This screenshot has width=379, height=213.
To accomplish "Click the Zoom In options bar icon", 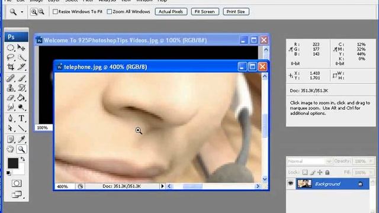I will click(x=34, y=12).
